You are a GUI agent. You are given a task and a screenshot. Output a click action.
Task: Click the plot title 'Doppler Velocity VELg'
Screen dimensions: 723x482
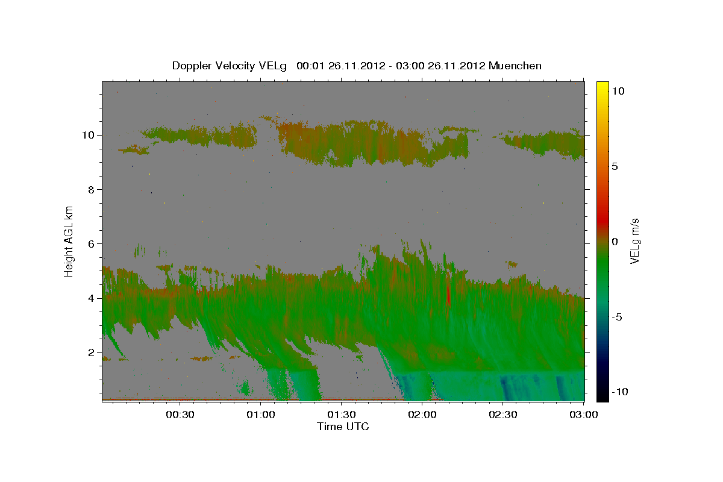click(230, 66)
